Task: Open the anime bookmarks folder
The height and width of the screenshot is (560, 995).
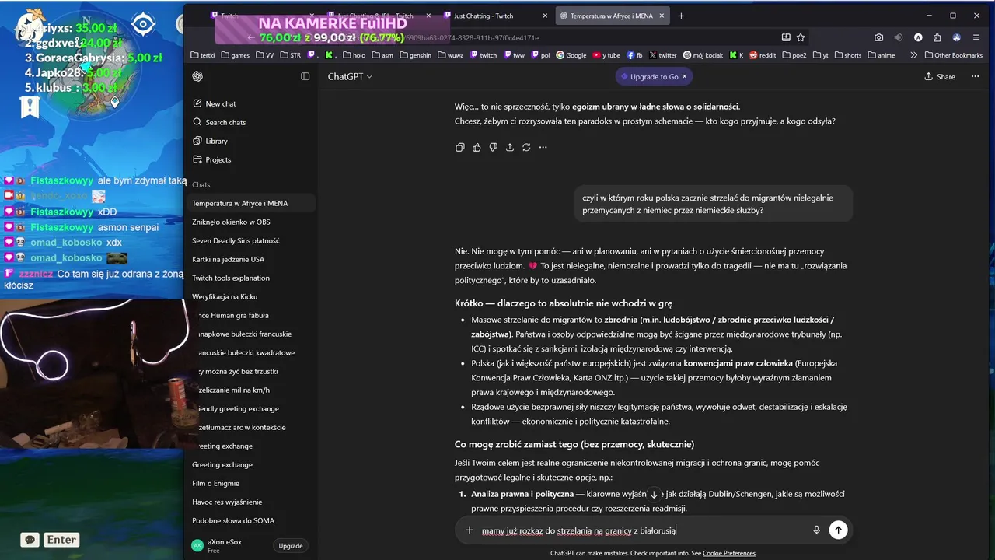Action: [x=882, y=55]
